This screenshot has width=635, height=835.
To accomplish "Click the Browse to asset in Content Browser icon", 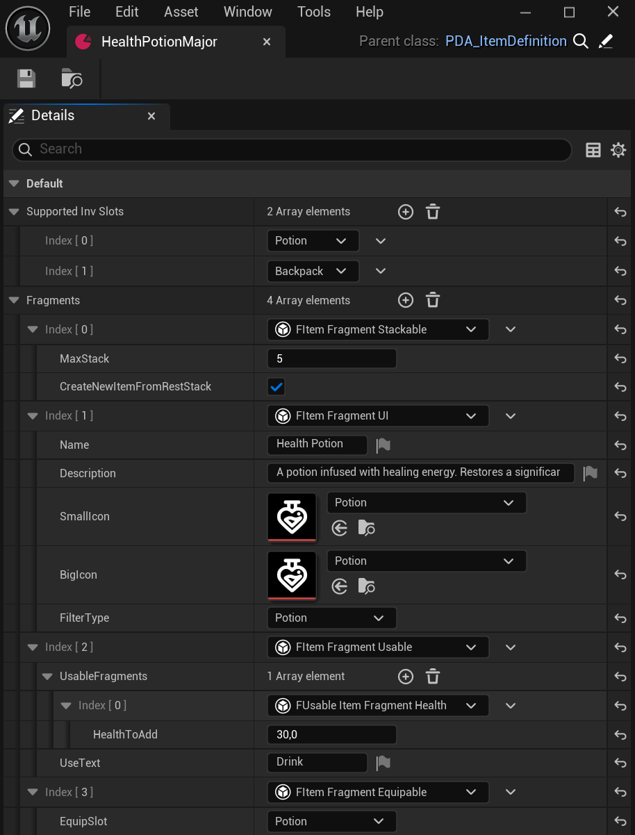I will click(x=72, y=78).
